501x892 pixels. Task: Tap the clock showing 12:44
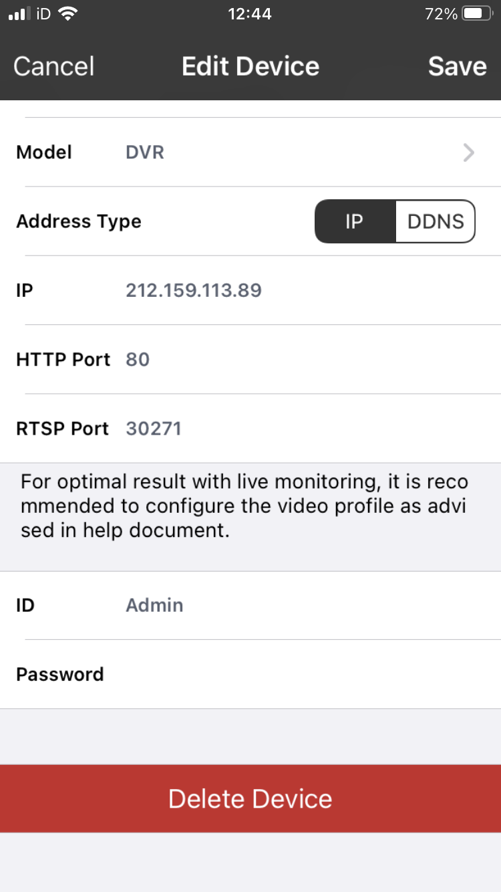[250, 13]
